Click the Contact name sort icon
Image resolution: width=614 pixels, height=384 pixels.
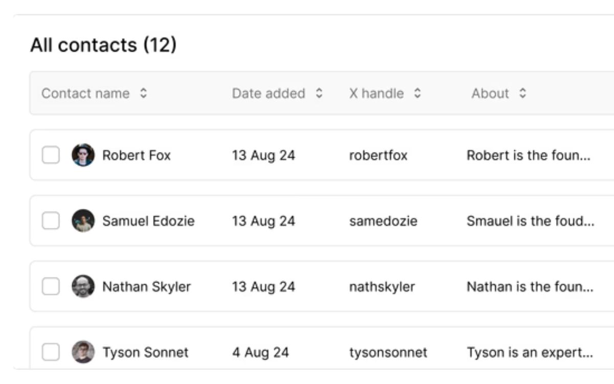click(x=144, y=94)
